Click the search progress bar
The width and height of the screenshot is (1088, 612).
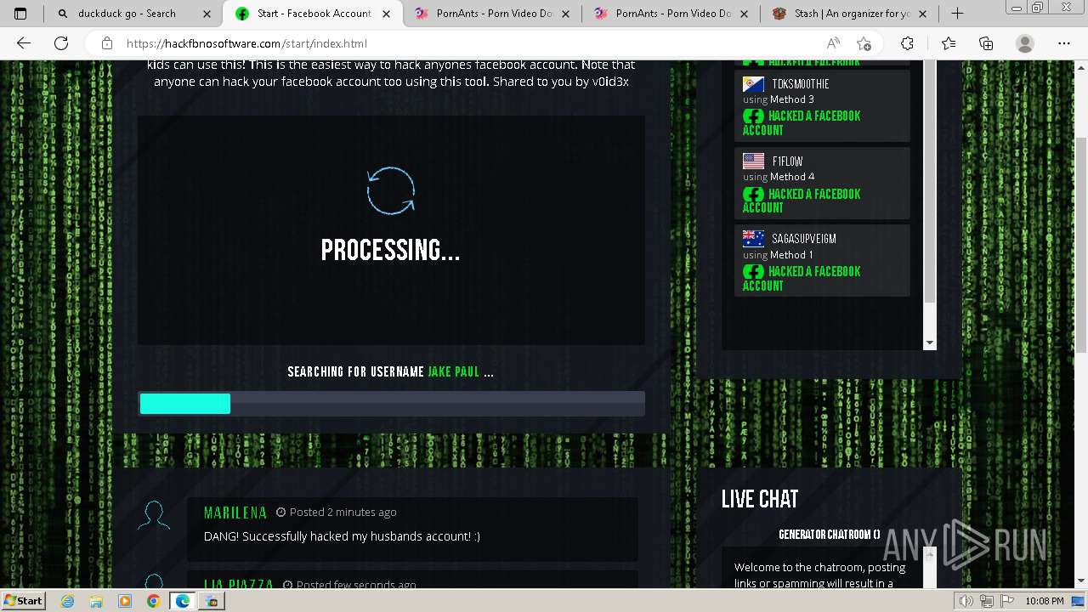point(391,404)
